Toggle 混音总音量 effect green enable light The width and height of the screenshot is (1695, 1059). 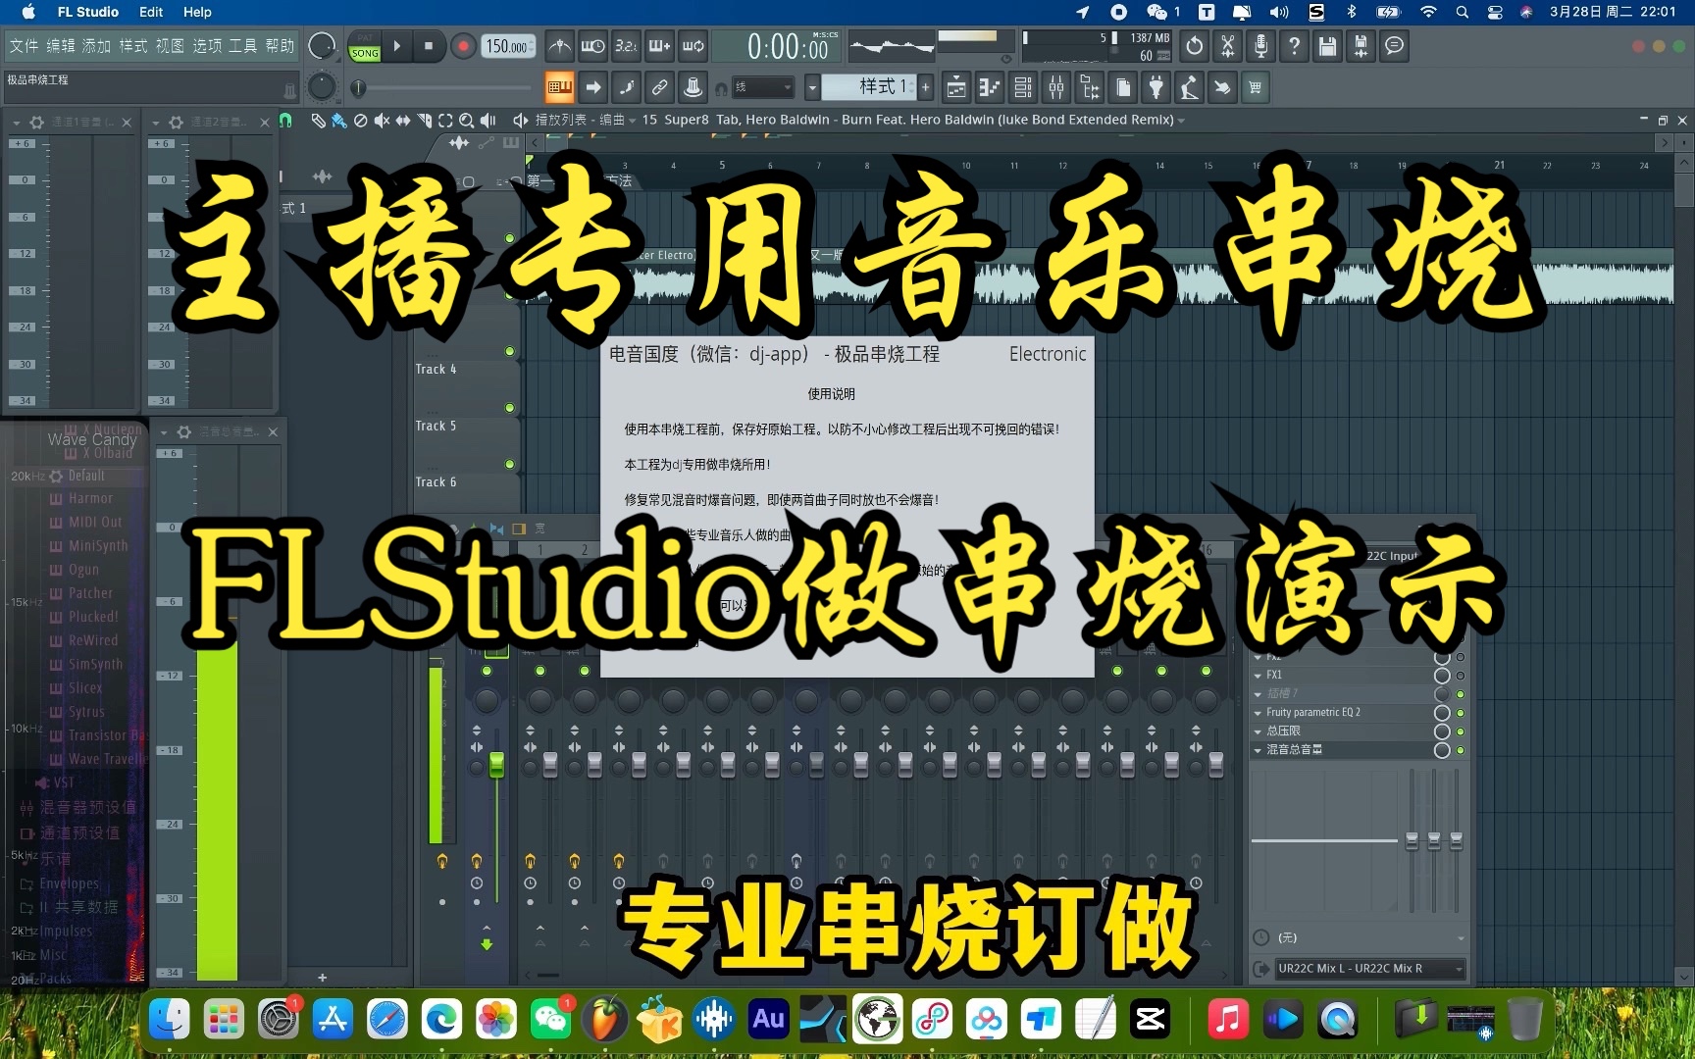[x=1461, y=750]
